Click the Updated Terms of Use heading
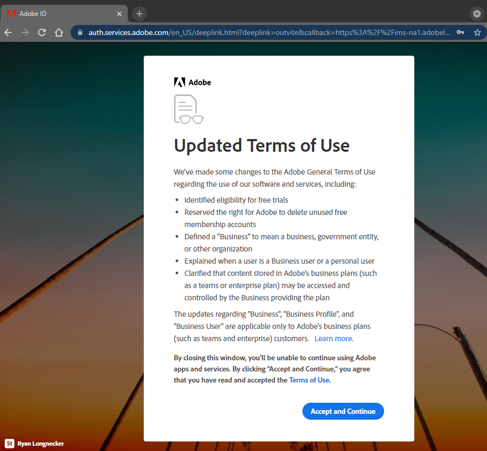Screen dimensions: 487x451 click(262, 145)
